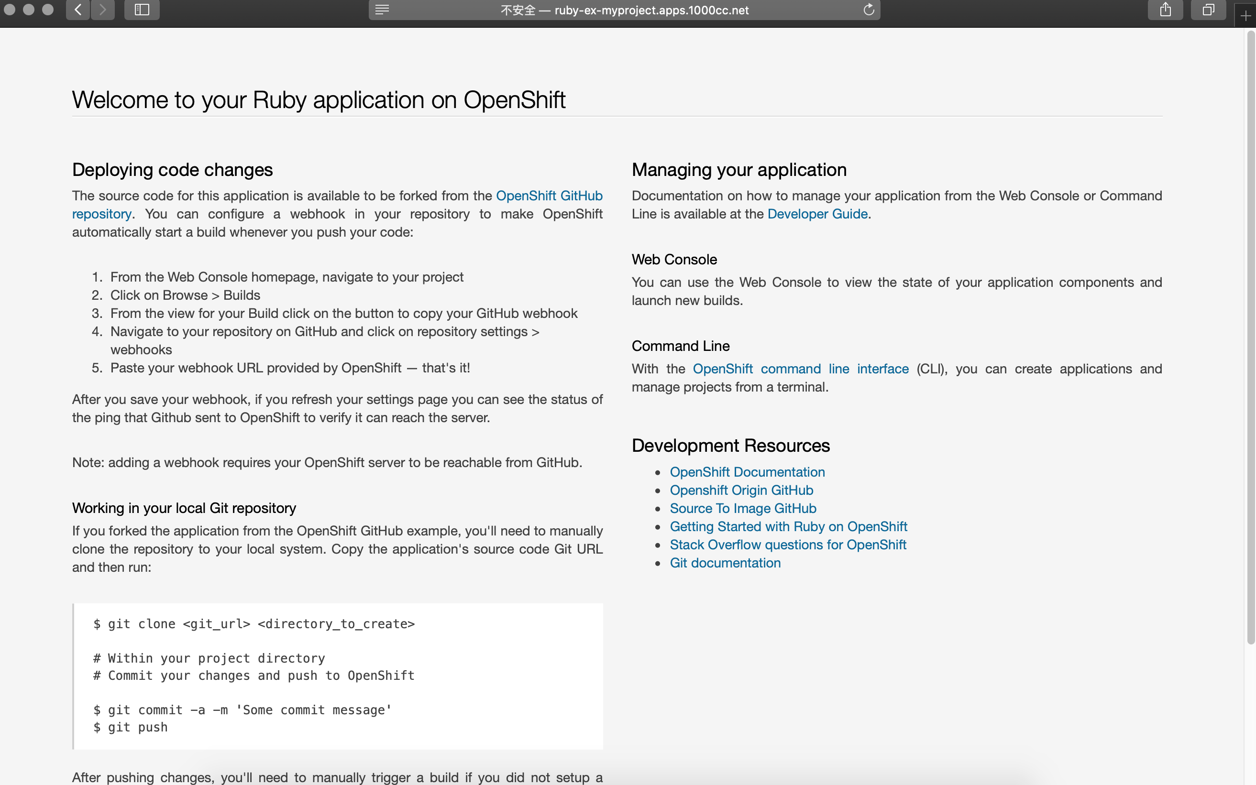
Task: Go back with the Safari back arrow
Action: (78, 10)
